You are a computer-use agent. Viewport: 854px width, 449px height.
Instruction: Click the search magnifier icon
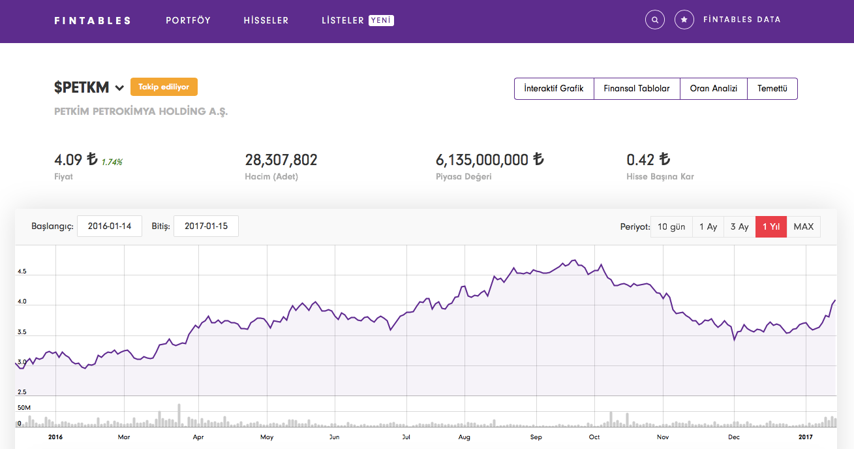[655, 20]
